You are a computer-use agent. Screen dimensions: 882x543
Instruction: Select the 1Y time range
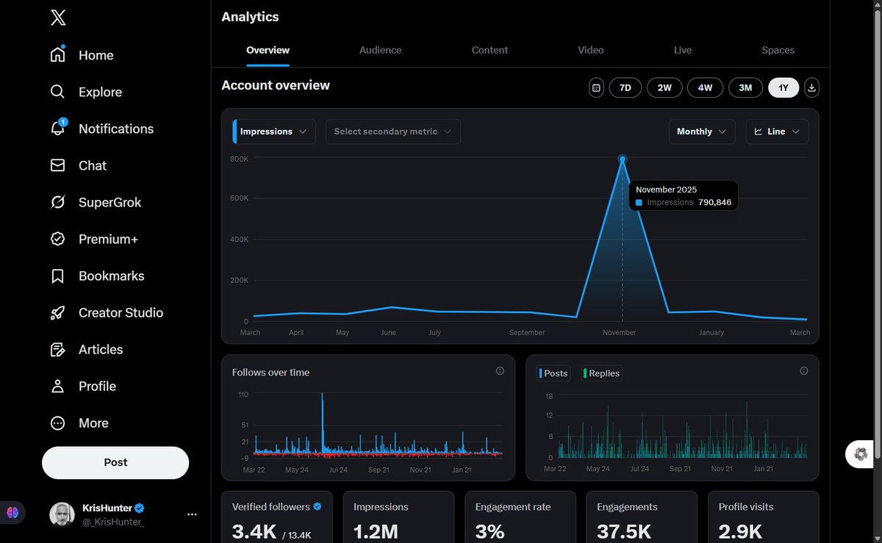(784, 87)
